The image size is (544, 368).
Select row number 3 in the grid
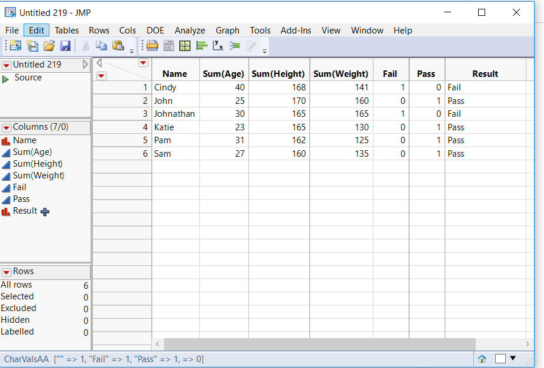[x=122, y=114]
